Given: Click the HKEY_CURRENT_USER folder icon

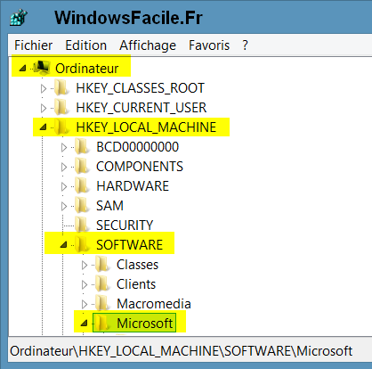Looking at the screenshot, I should (61, 107).
